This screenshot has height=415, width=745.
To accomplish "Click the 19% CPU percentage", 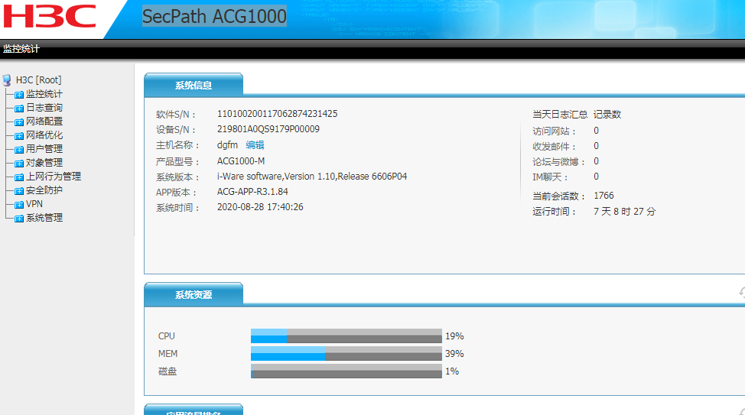I will tap(454, 336).
